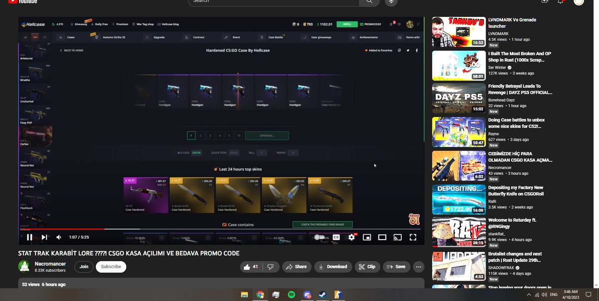
Task: Create a Clip of the video
Action: pyautogui.click(x=367, y=267)
